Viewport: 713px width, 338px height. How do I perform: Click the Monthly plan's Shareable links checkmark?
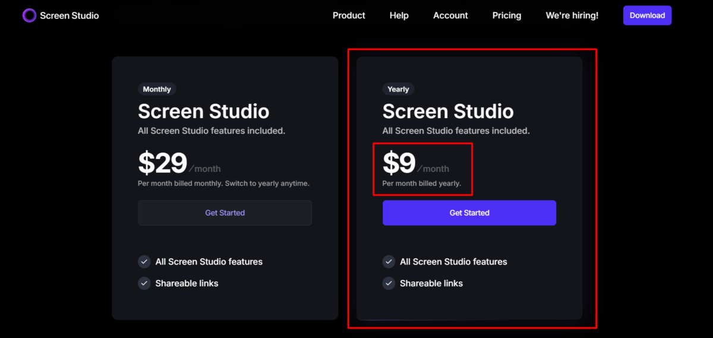144,283
